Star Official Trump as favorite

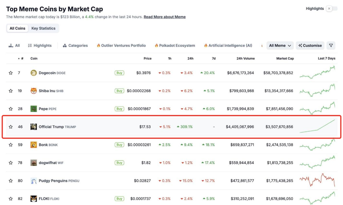click(11, 127)
